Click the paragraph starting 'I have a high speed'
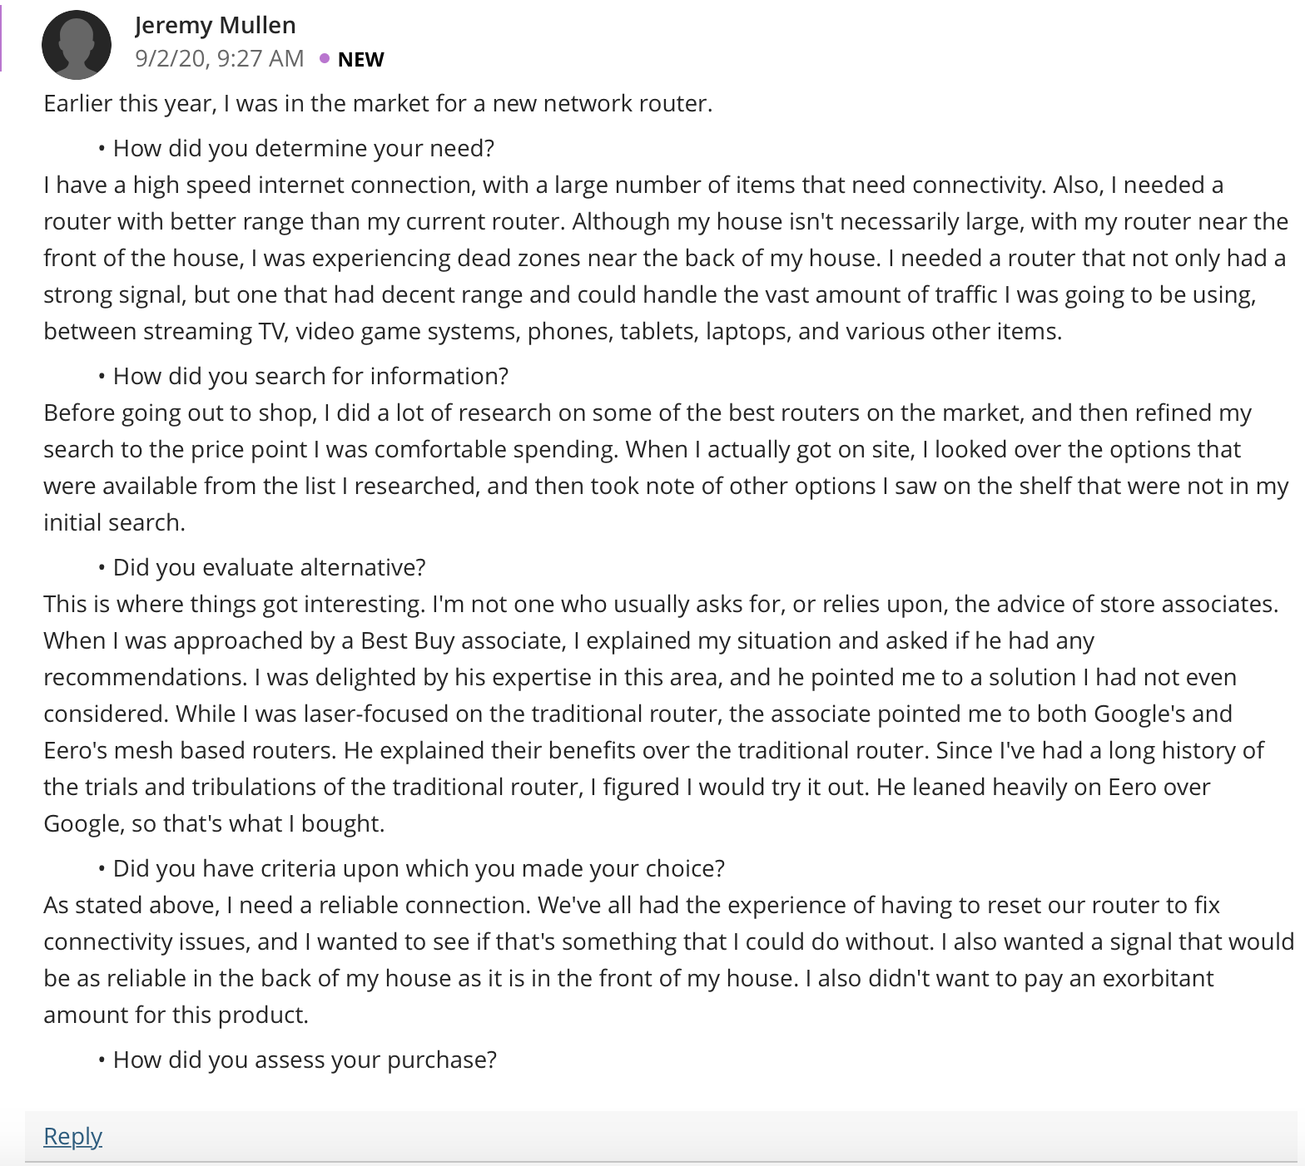The height and width of the screenshot is (1166, 1305). (666, 258)
